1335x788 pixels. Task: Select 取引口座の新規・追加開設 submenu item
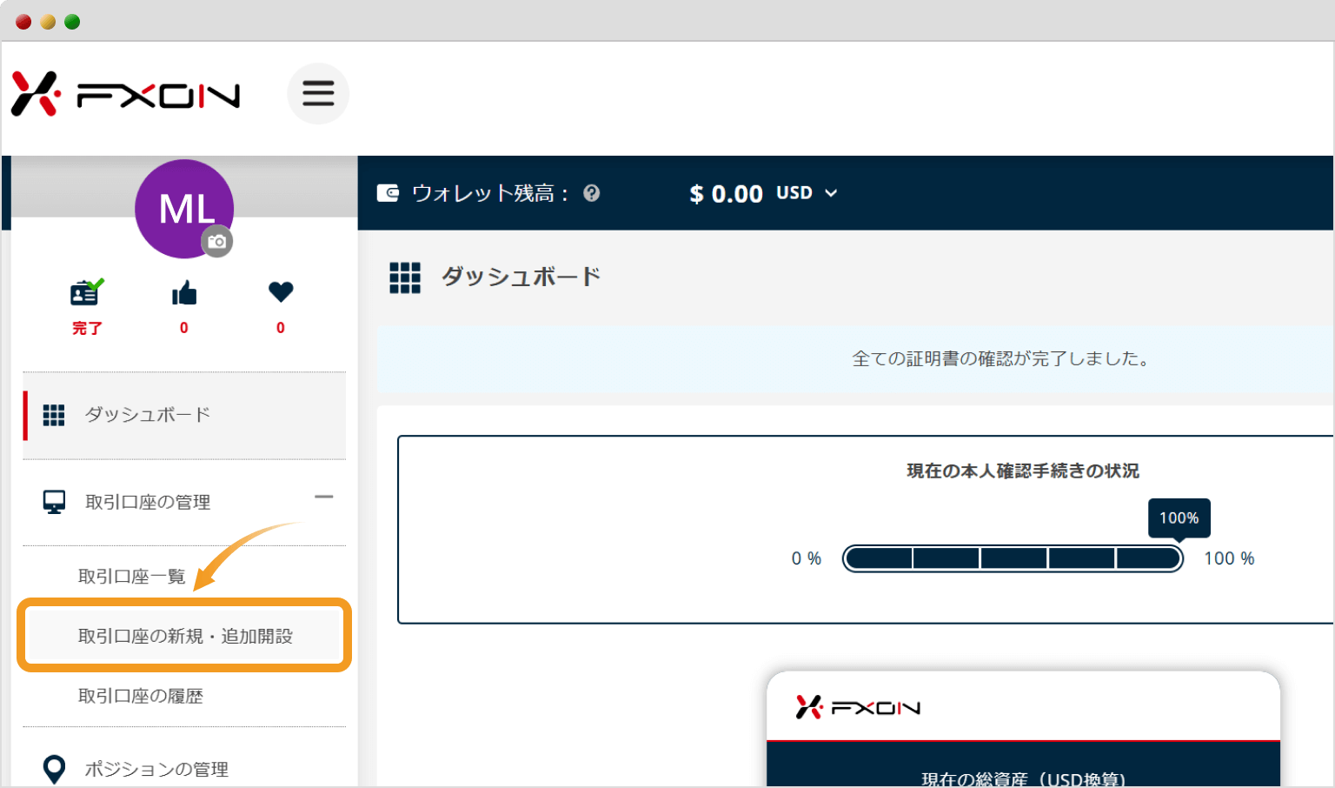[184, 636]
